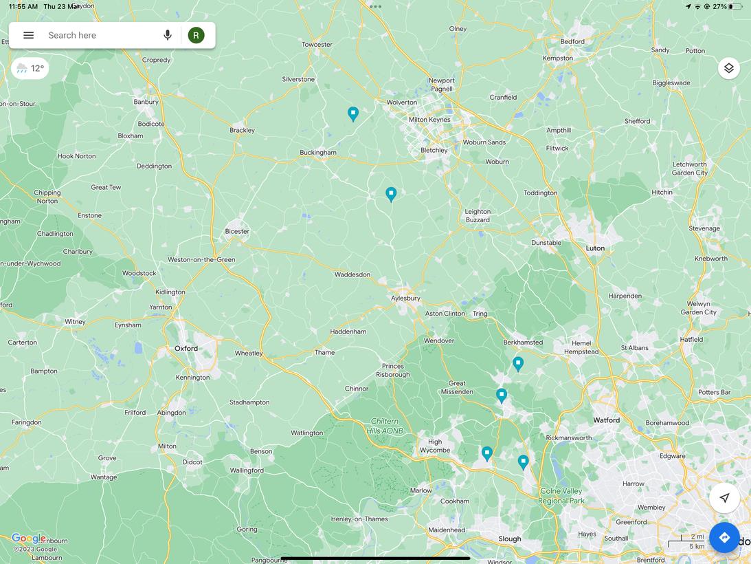Tap the Tring label
This screenshot has height=564, width=751.
[480, 314]
